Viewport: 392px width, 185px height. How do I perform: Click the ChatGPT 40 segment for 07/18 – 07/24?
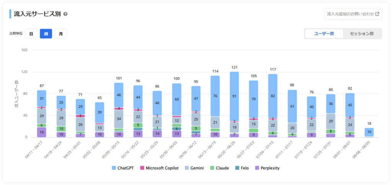click(x=311, y=107)
